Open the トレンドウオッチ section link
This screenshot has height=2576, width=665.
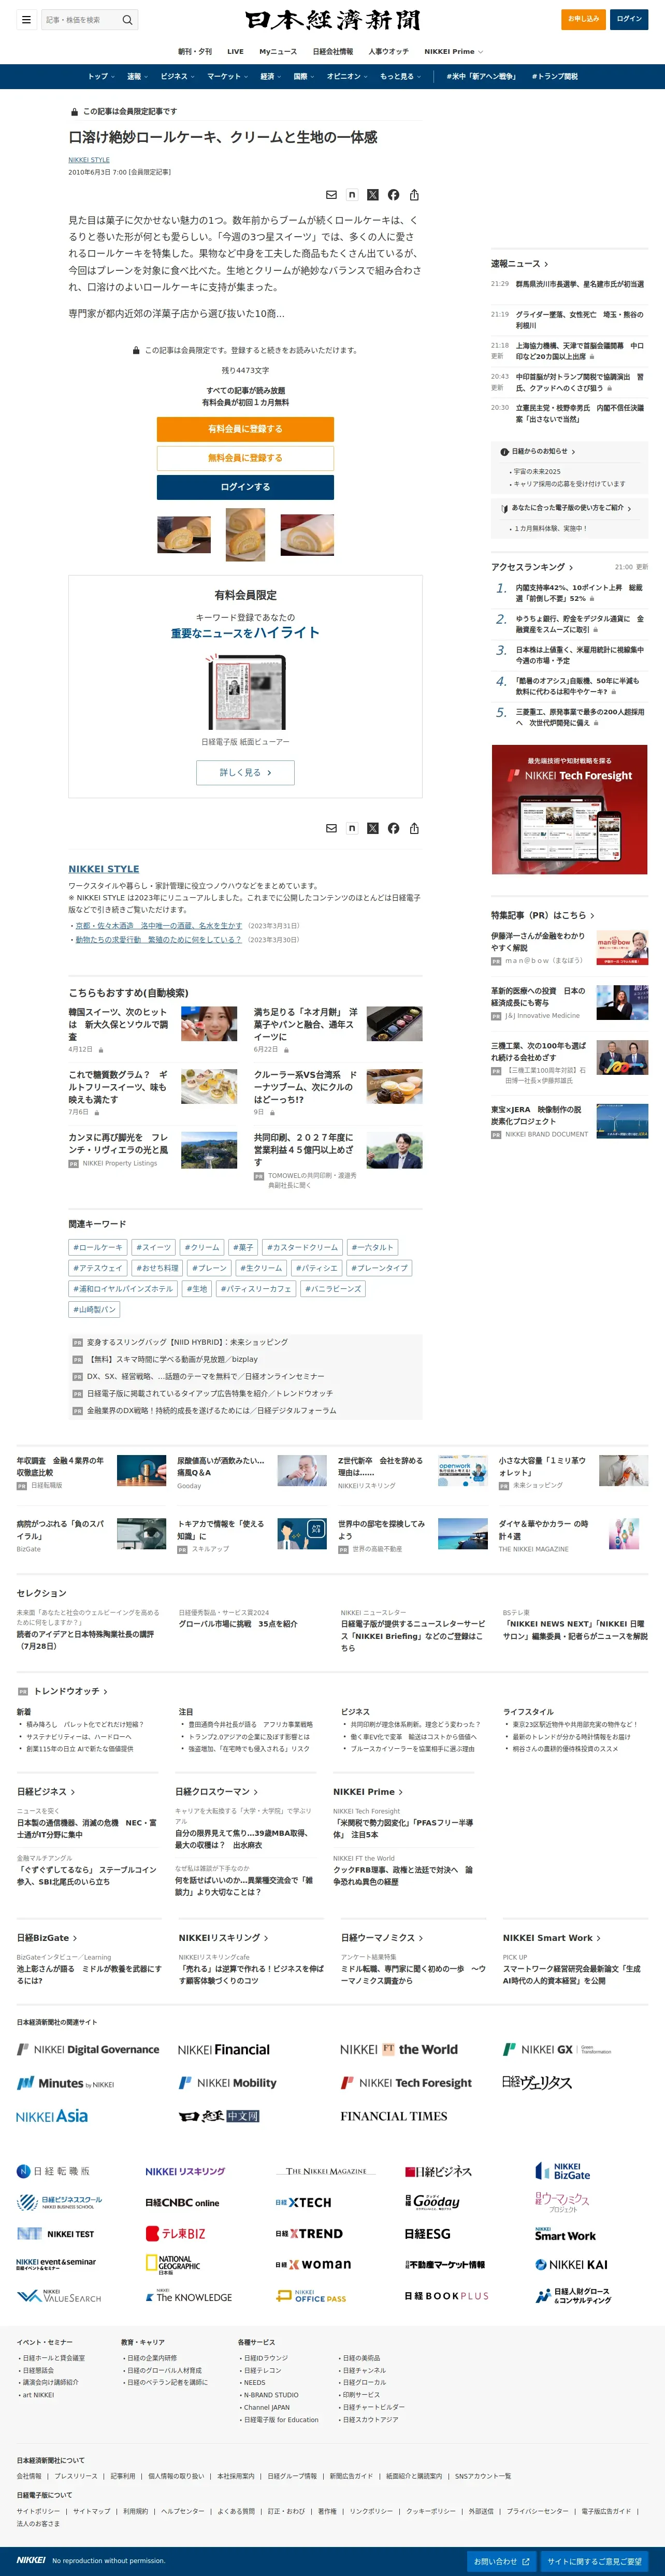[70, 1691]
